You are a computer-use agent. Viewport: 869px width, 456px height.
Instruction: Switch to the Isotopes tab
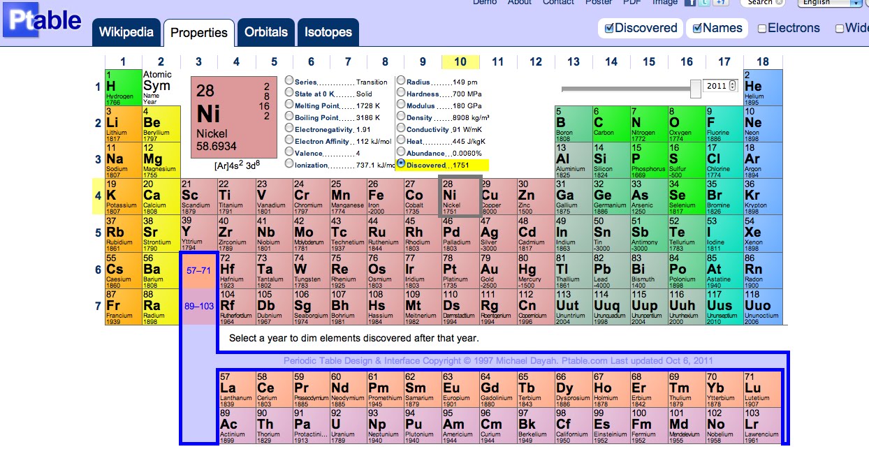coord(328,32)
